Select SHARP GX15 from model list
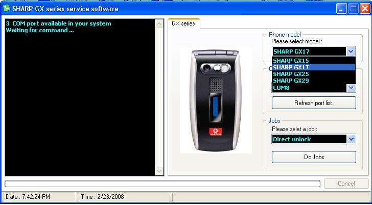372x205 pixels. (314, 61)
